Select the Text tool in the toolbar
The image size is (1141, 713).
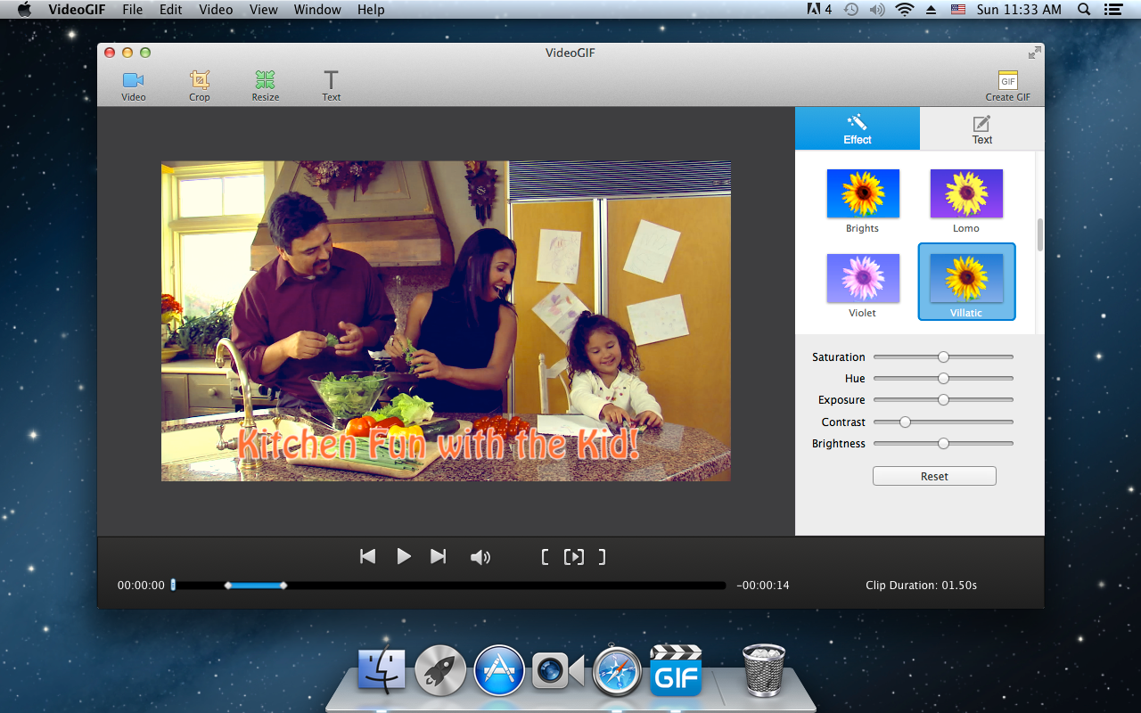click(331, 85)
